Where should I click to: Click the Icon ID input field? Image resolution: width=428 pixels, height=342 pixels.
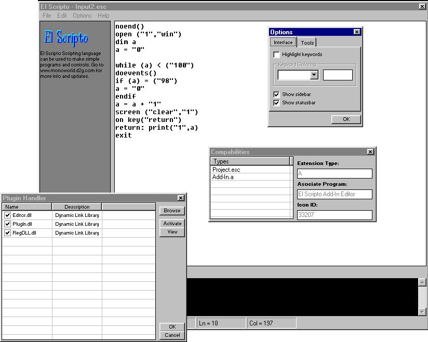coord(335,215)
